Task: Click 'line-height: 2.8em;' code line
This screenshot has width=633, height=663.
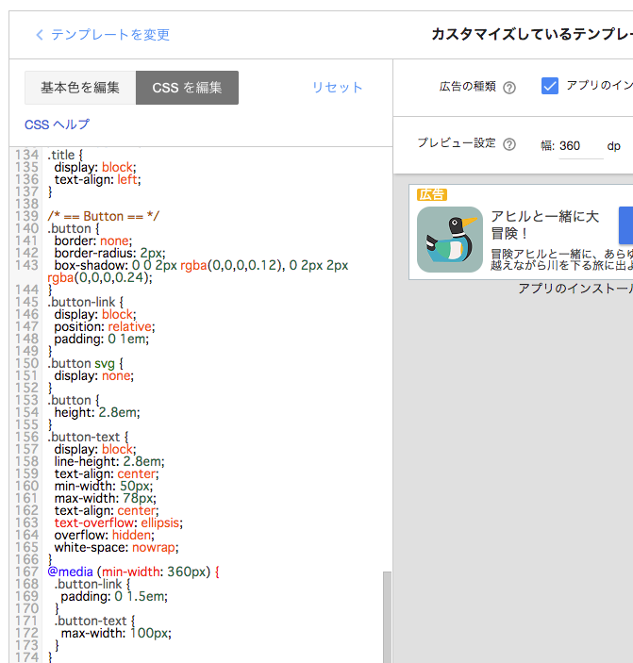Action: [x=109, y=461]
